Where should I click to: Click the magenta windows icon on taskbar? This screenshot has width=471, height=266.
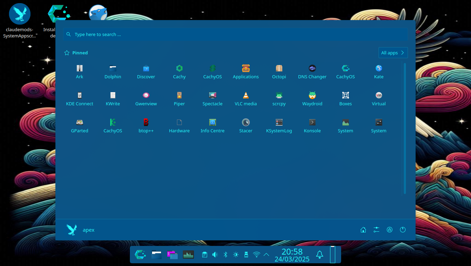[172, 255]
